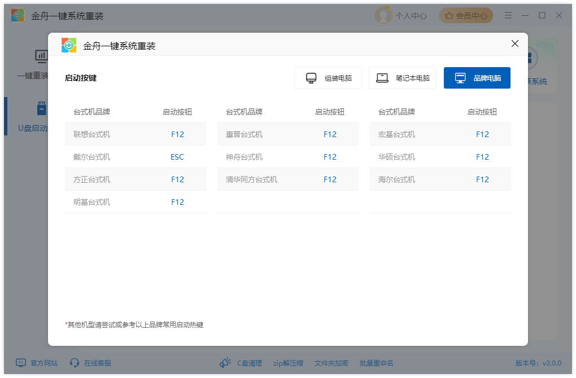Close the main application window

coord(558,15)
